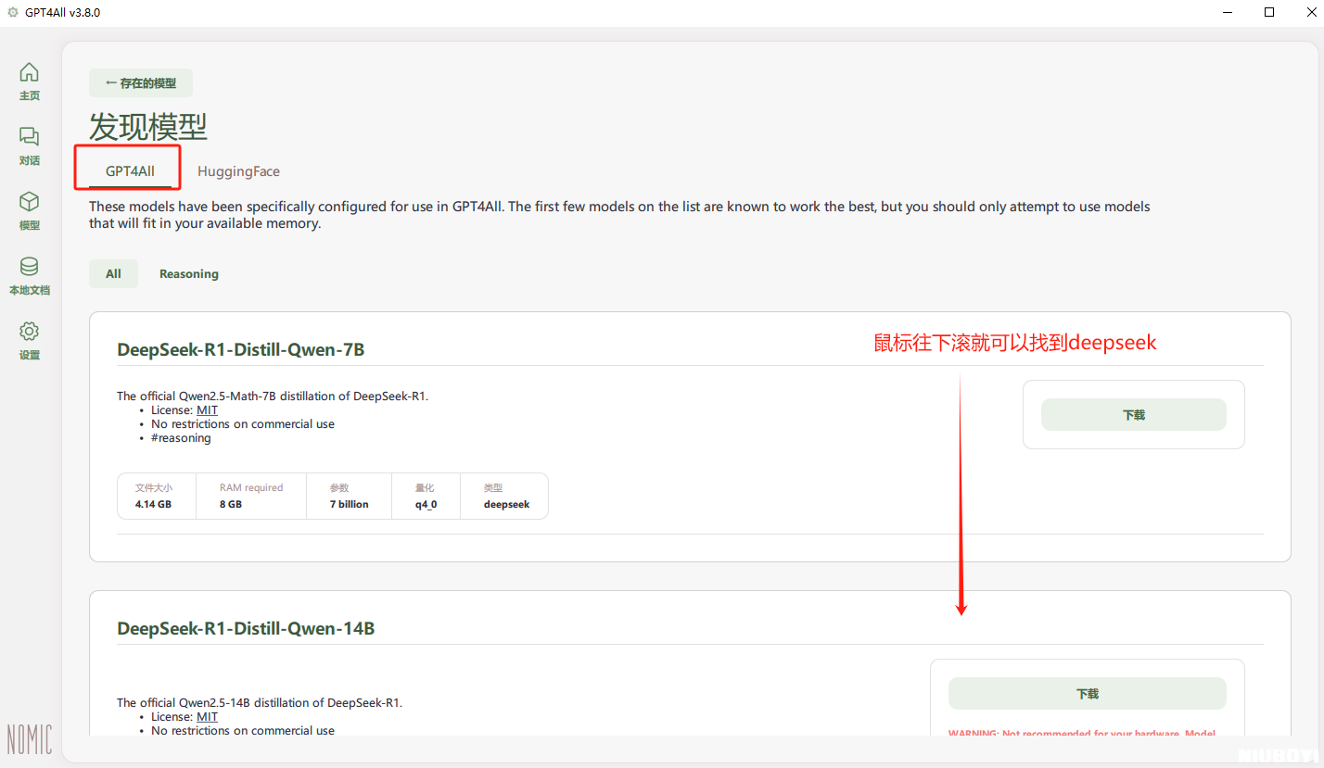Maximize the GPT4All window
1324x768 pixels.
coord(1269,12)
